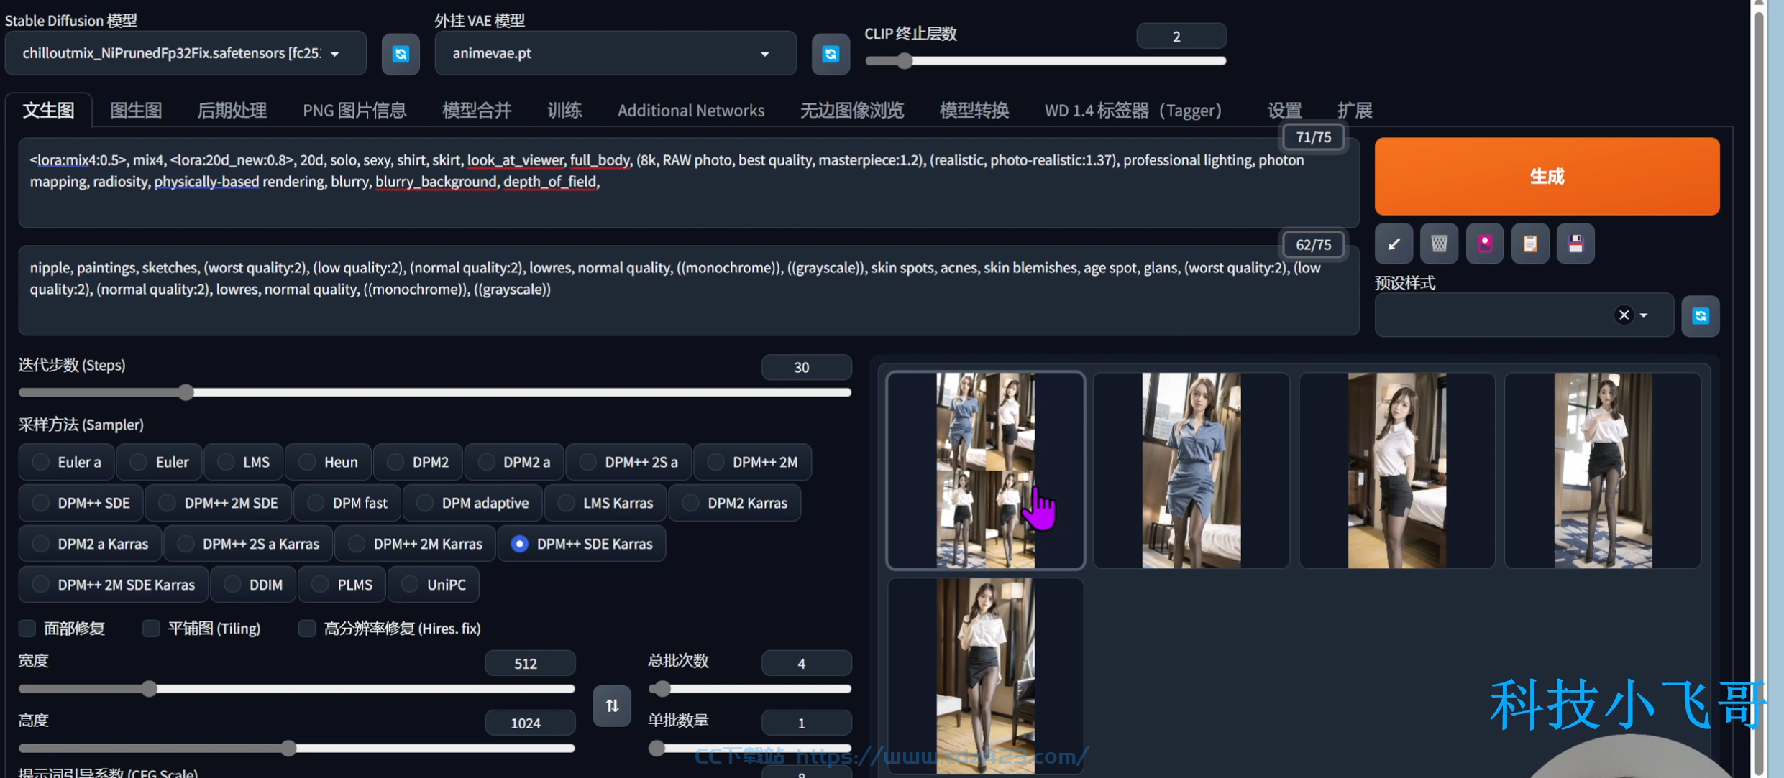Choose the LMS Karras sampler

[605, 503]
